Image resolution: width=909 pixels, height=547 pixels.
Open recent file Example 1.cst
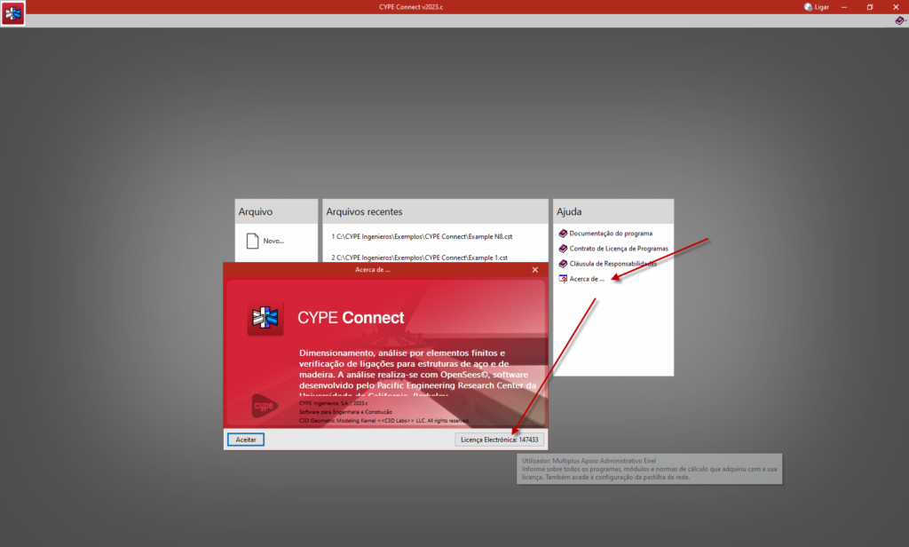420,258
